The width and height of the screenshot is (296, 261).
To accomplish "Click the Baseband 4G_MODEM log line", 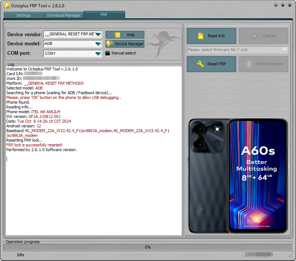I will coord(88,133).
